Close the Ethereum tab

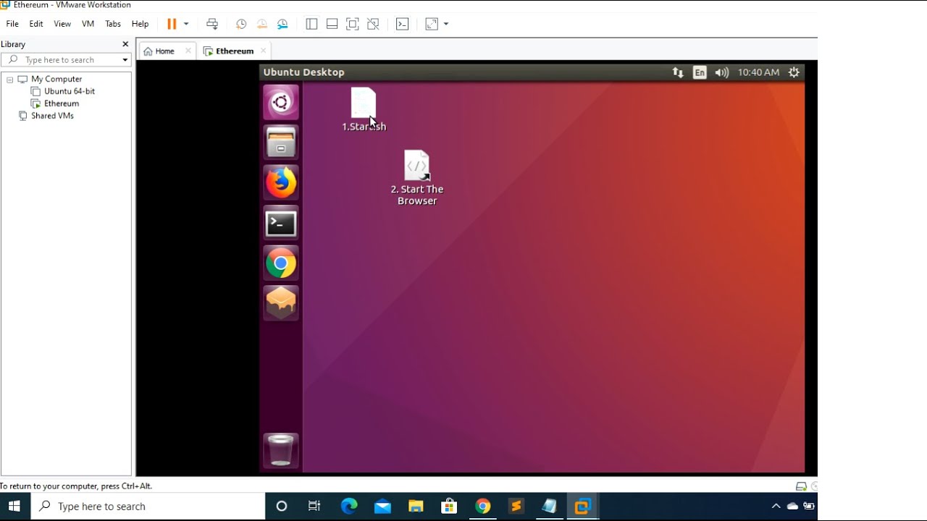click(x=263, y=51)
